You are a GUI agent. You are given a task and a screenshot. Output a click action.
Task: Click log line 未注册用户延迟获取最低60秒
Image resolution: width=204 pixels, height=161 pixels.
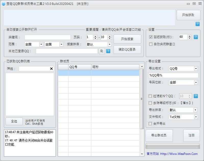(x=29, y=134)
